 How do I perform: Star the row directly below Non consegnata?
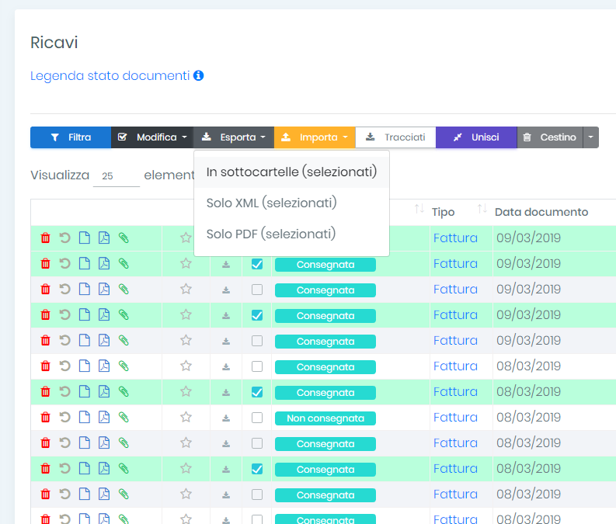click(x=186, y=442)
